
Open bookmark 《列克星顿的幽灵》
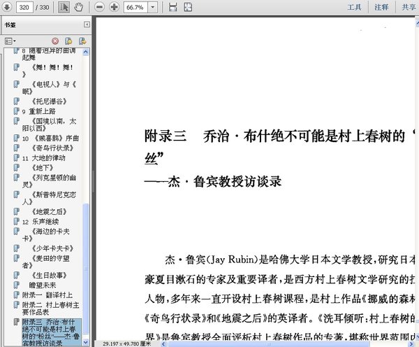point(49,181)
